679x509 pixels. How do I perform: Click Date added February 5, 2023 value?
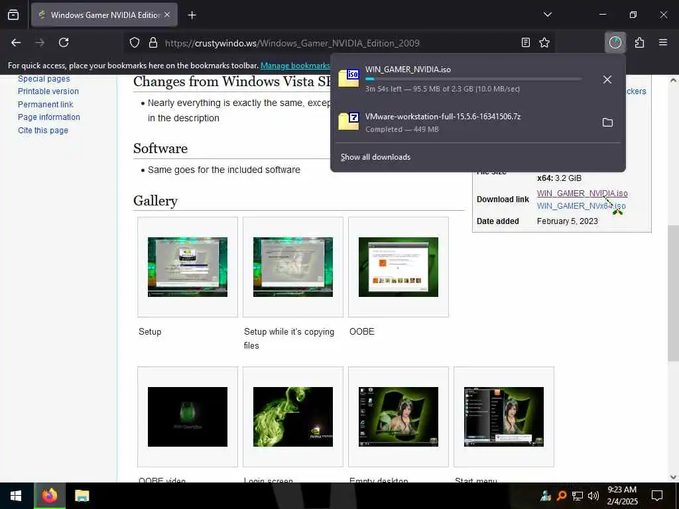coord(568,221)
